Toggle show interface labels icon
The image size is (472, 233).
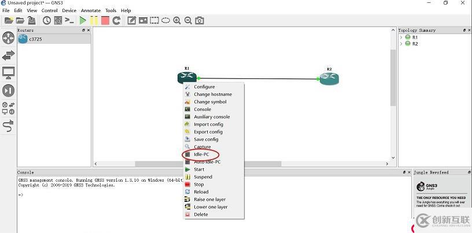pyautogui.click(x=58, y=20)
